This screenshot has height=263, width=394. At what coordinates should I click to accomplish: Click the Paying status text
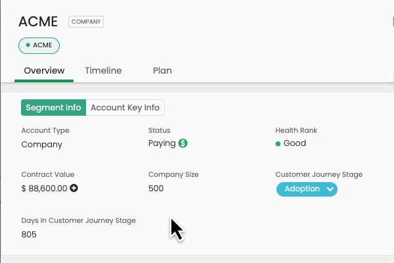pos(162,143)
